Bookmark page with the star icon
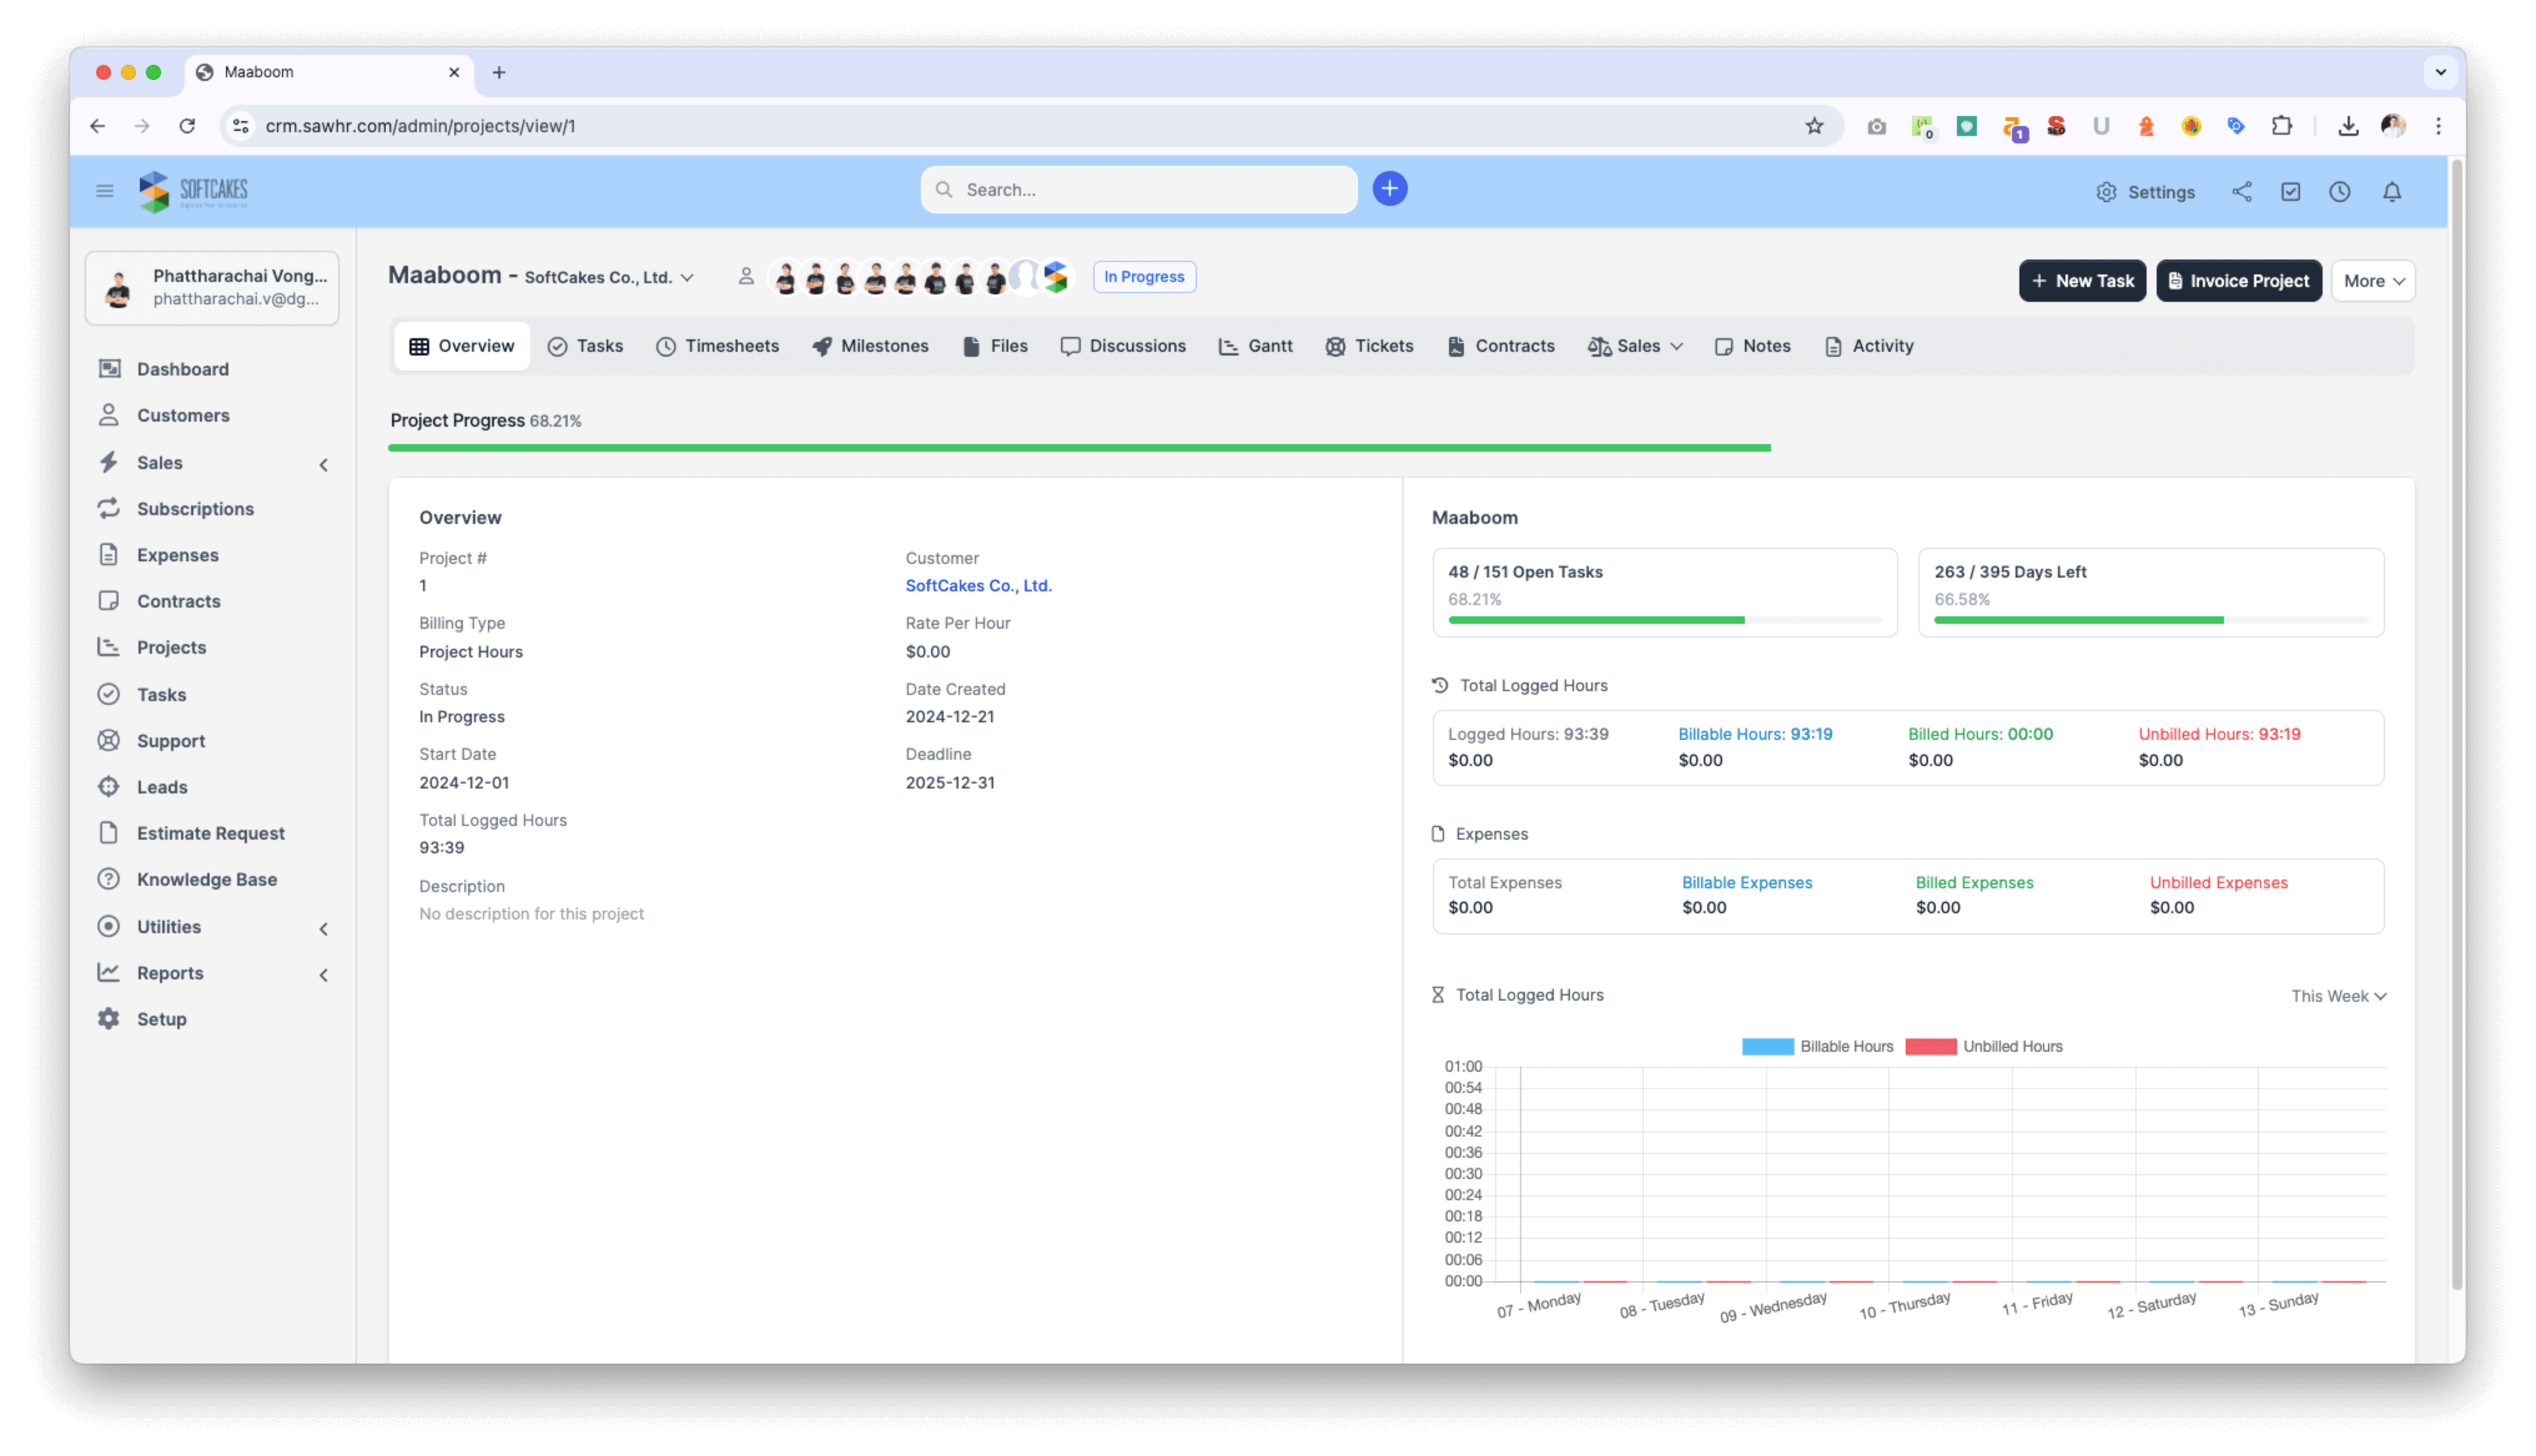Viewport: 2536px width, 1456px height. tap(1814, 126)
